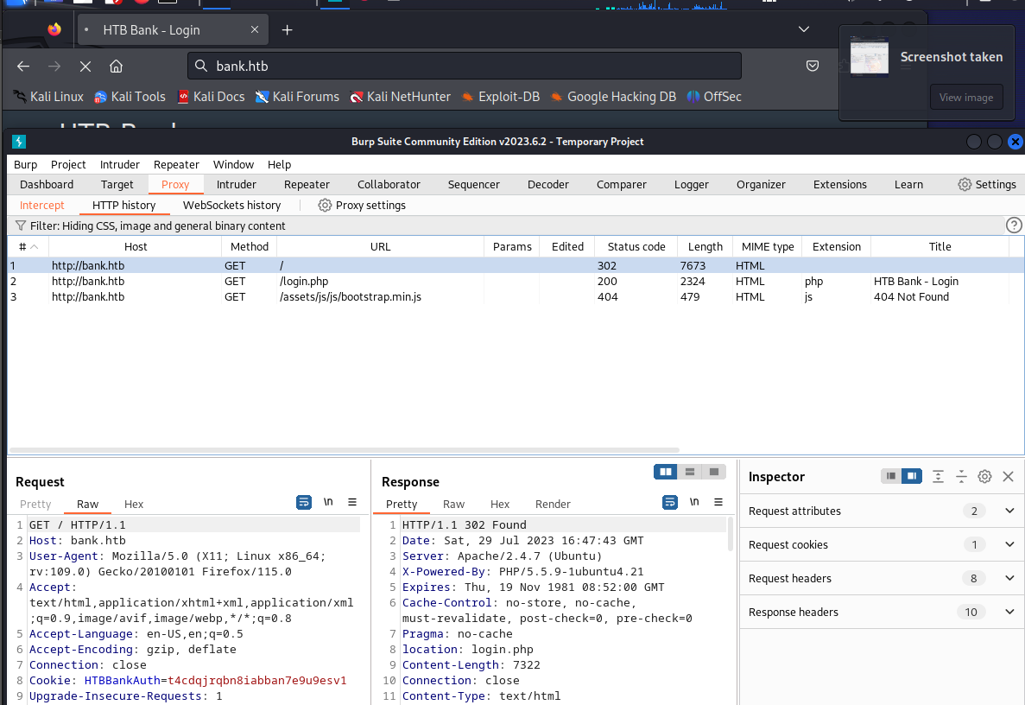Click the filter funnel icon

point(20,225)
